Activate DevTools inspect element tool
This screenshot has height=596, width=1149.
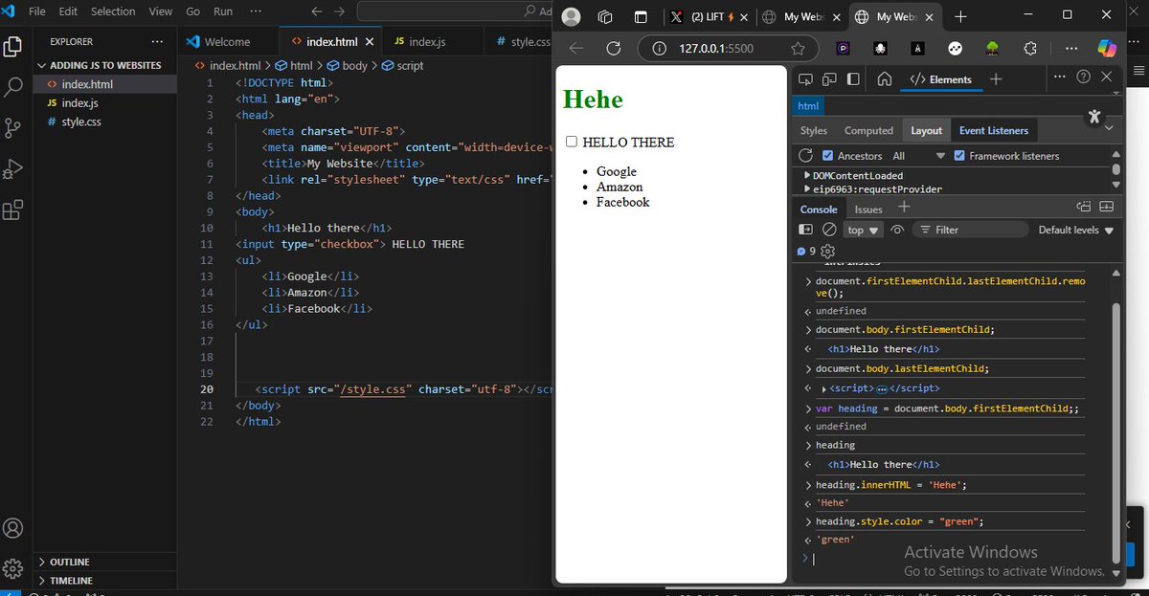point(806,79)
